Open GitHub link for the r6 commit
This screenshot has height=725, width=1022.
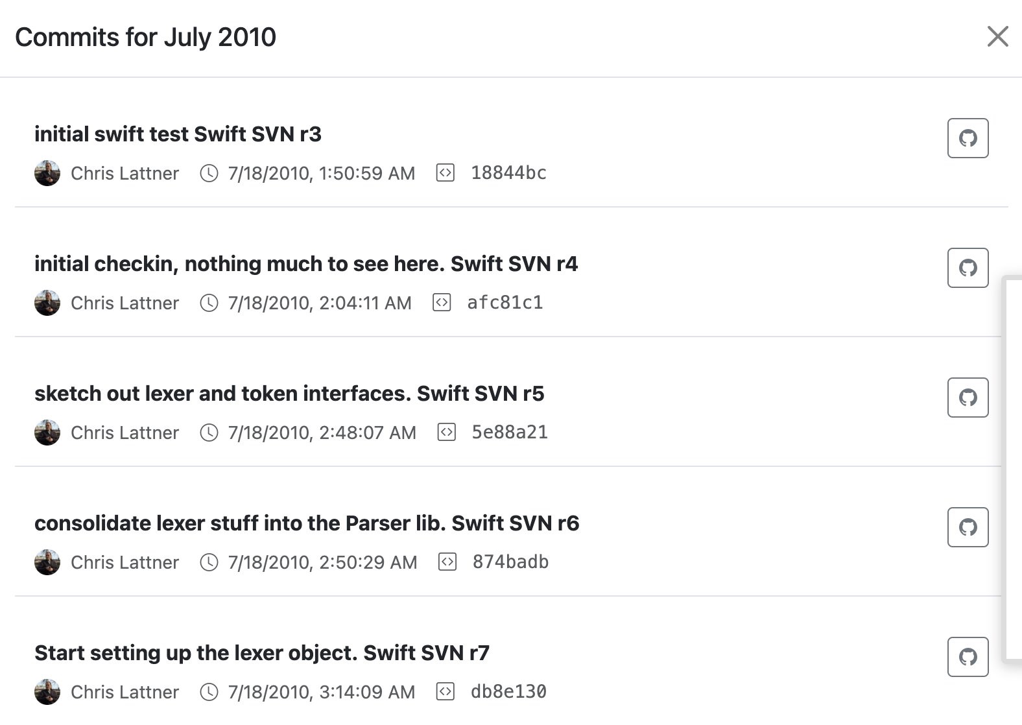pyautogui.click(x=968, y=527)
